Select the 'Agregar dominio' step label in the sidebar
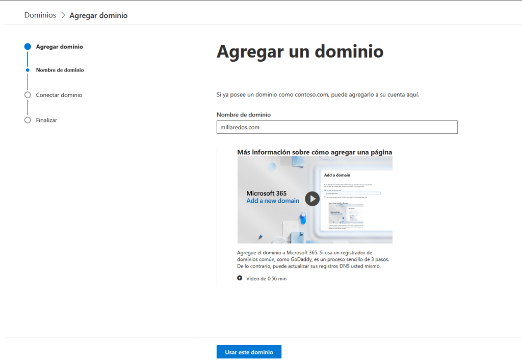The width and height of the screenshot is (522, 361). [x=59, y=46]
